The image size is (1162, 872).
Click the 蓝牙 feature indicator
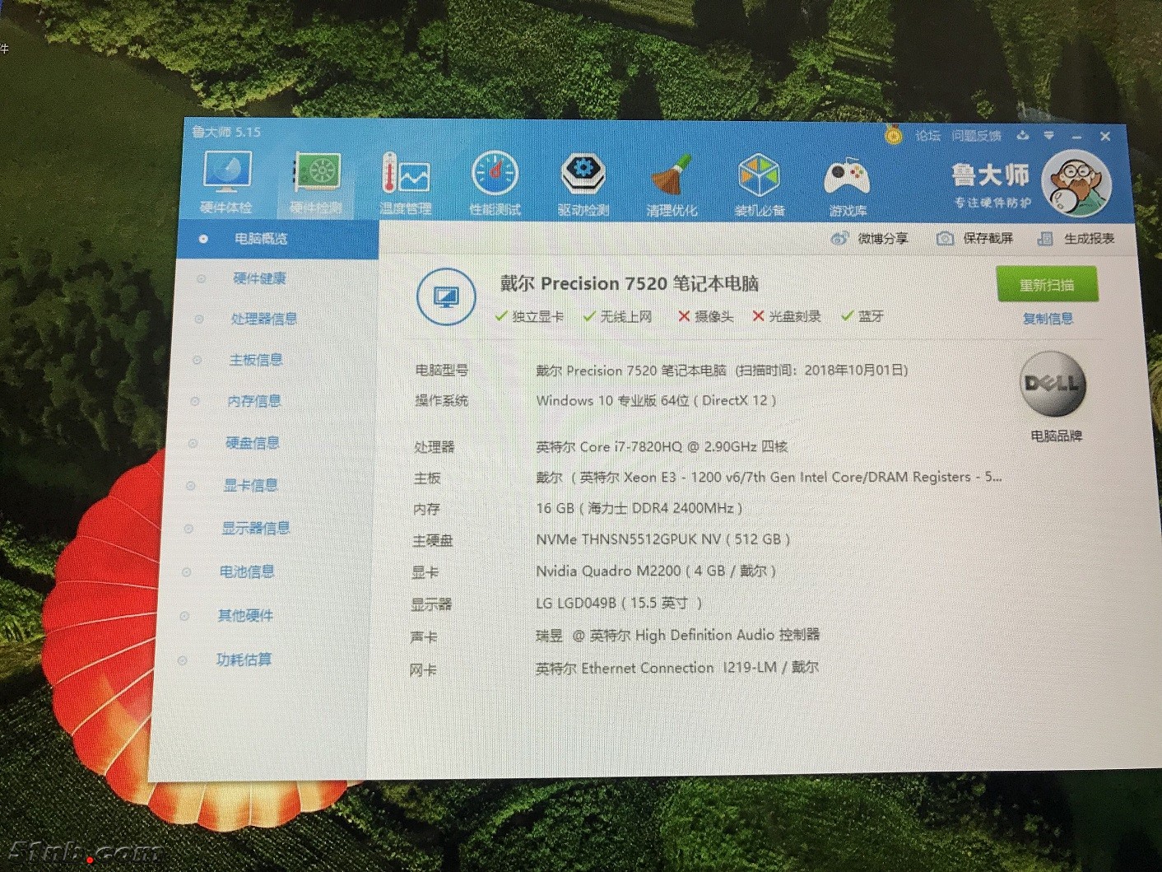coord(862,316)
